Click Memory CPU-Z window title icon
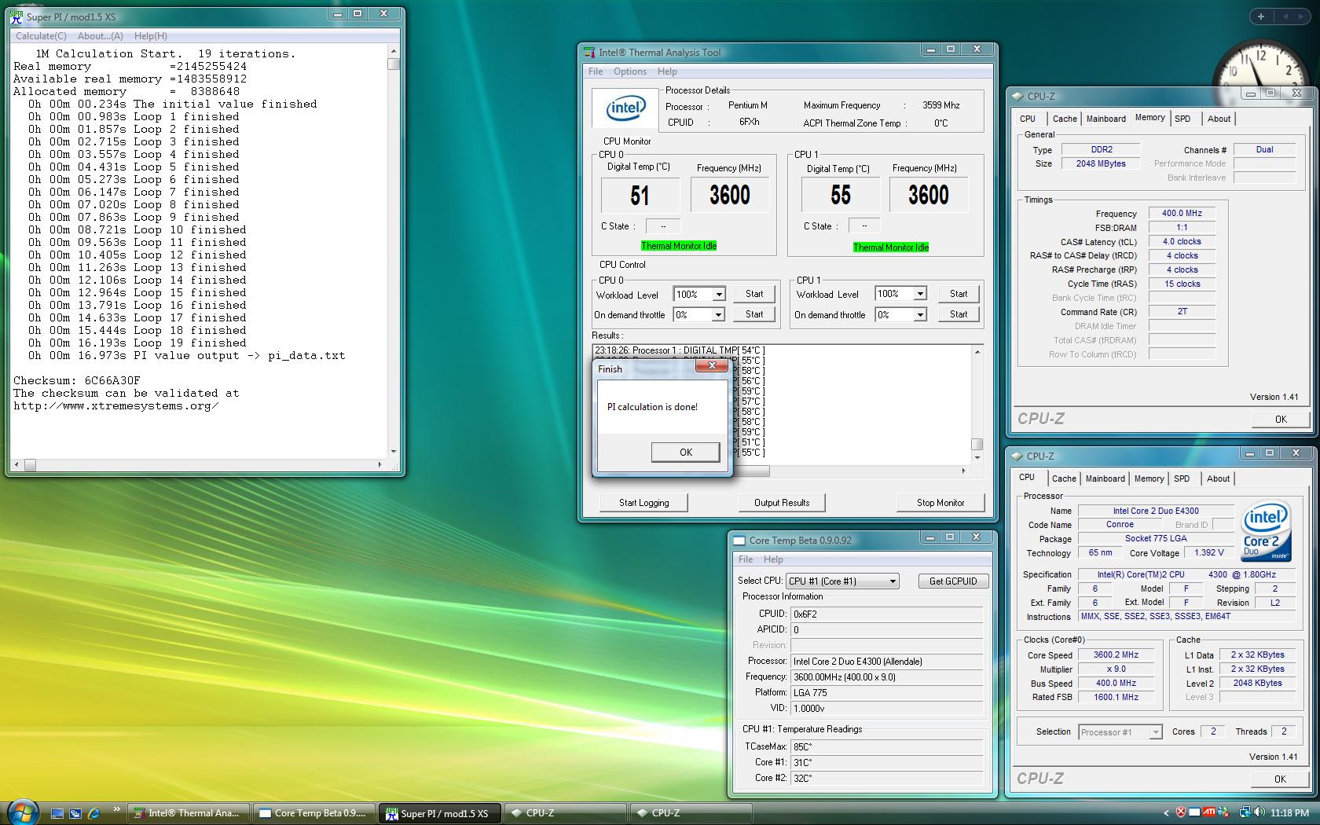The image size is (1320, 825). [1017, 96]
